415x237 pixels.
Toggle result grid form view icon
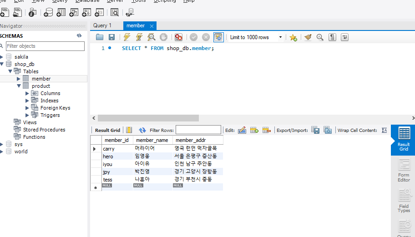129,130
